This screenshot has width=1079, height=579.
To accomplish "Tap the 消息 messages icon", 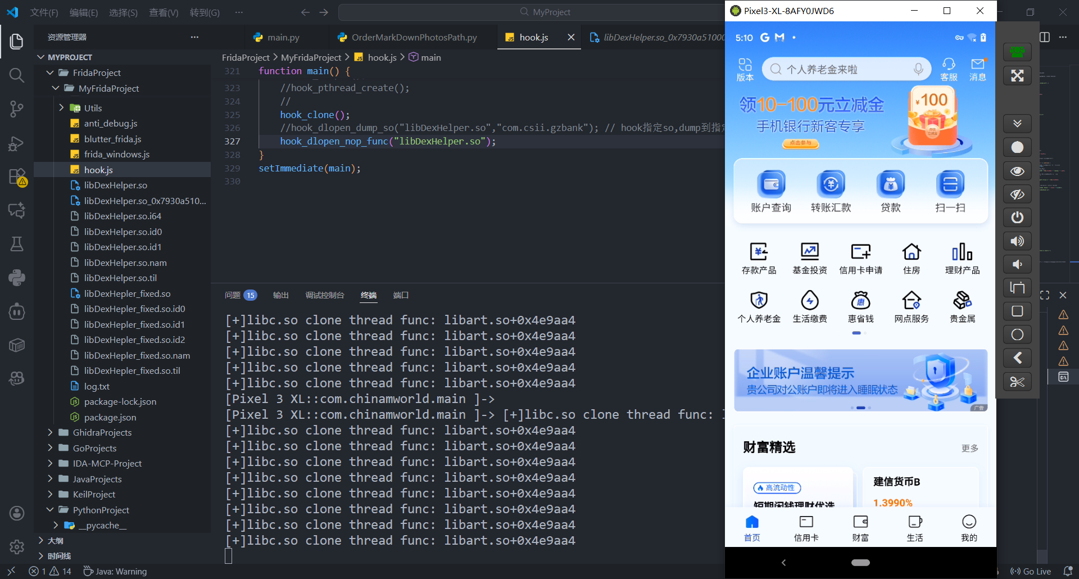I will 978,69.
